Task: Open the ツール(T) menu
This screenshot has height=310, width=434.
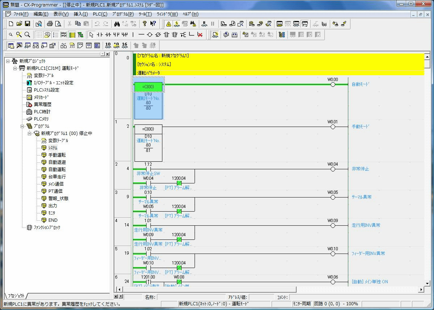Action: click(145, 14)
